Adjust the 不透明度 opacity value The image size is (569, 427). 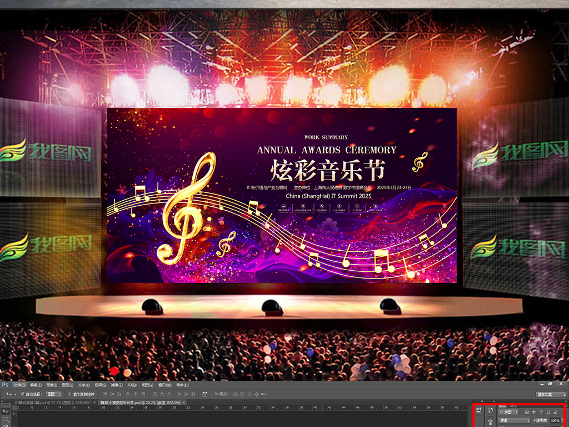click(555, 420)
